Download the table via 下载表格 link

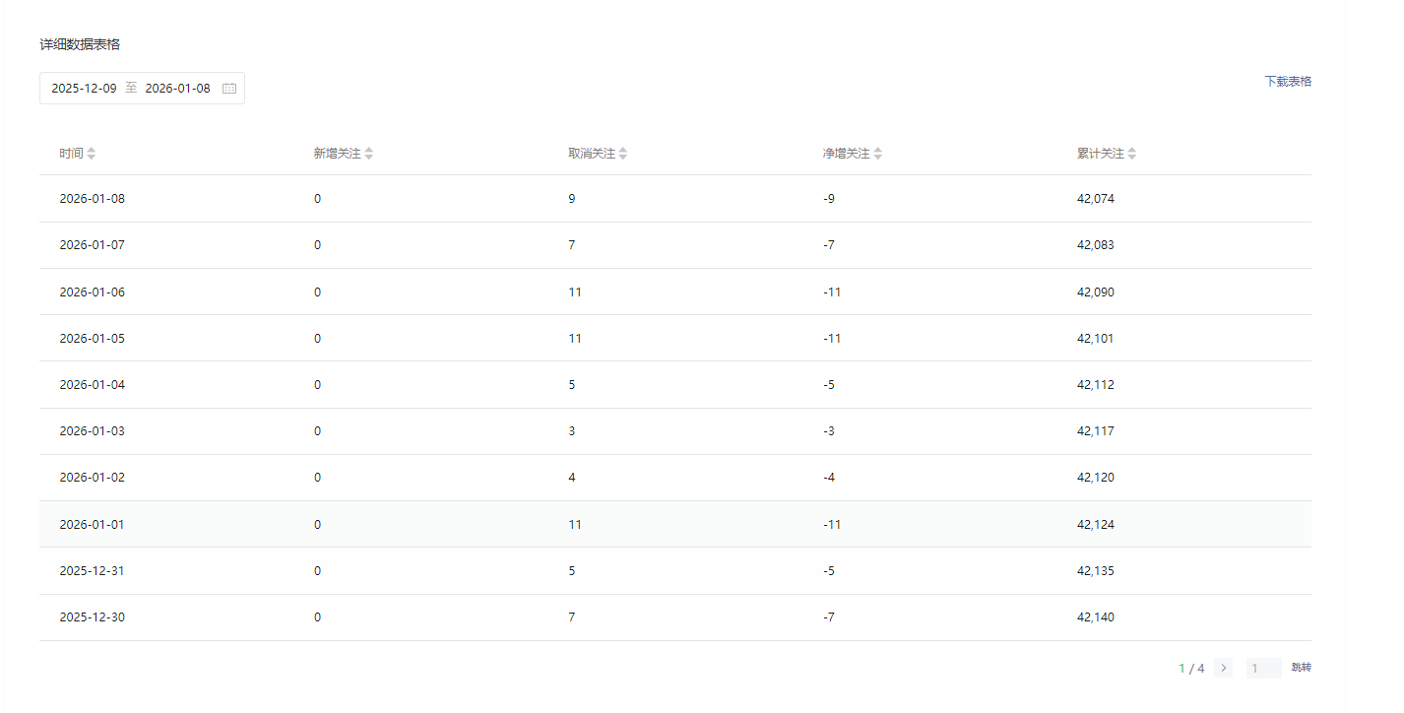pos(1288,82)
